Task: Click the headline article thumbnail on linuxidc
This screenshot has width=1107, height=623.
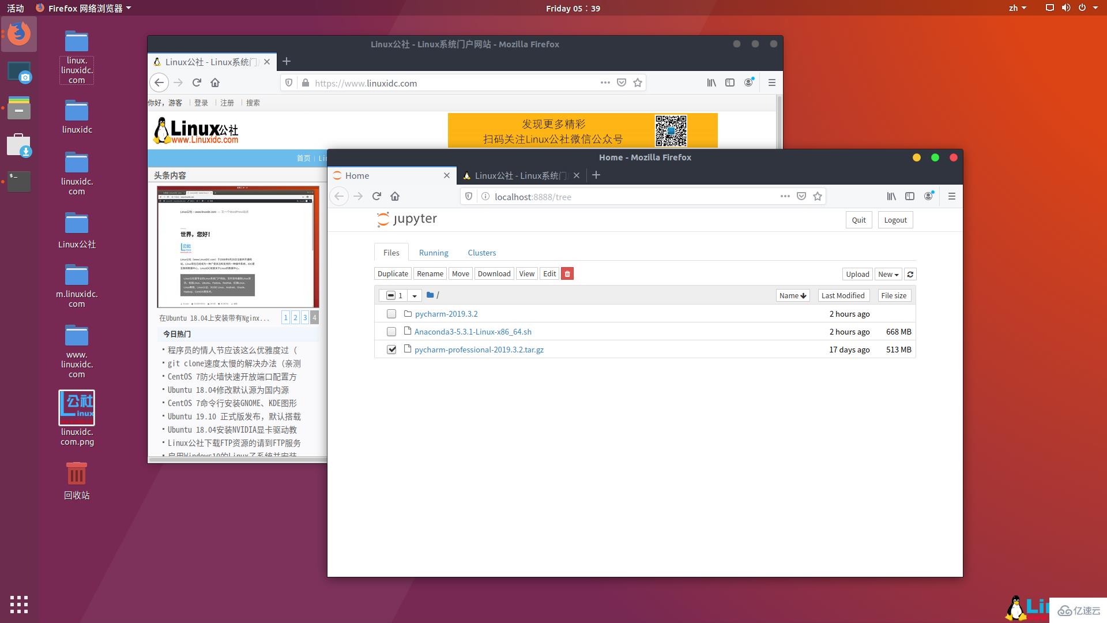Action: coord(238,247)
